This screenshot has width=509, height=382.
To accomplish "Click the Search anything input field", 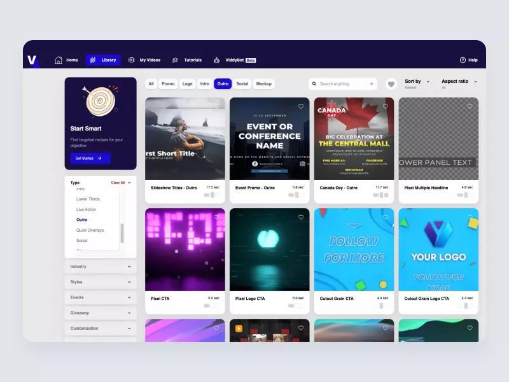I will (343, 84).
